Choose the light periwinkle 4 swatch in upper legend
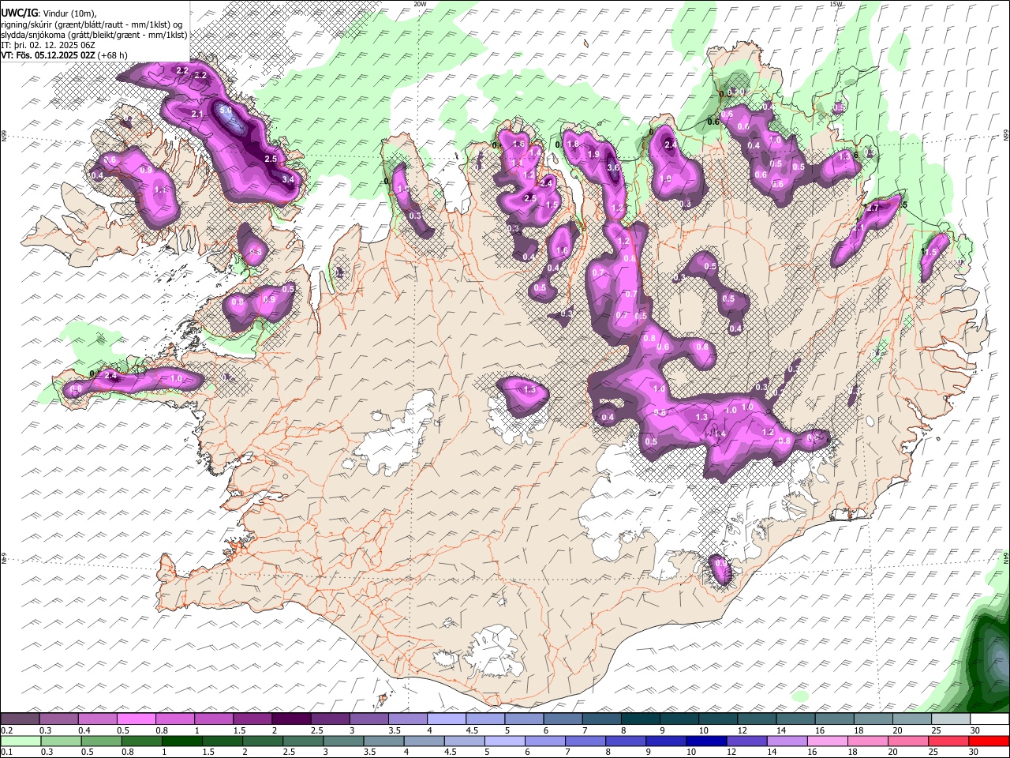The image size is (1010, 758). [447, 719]
